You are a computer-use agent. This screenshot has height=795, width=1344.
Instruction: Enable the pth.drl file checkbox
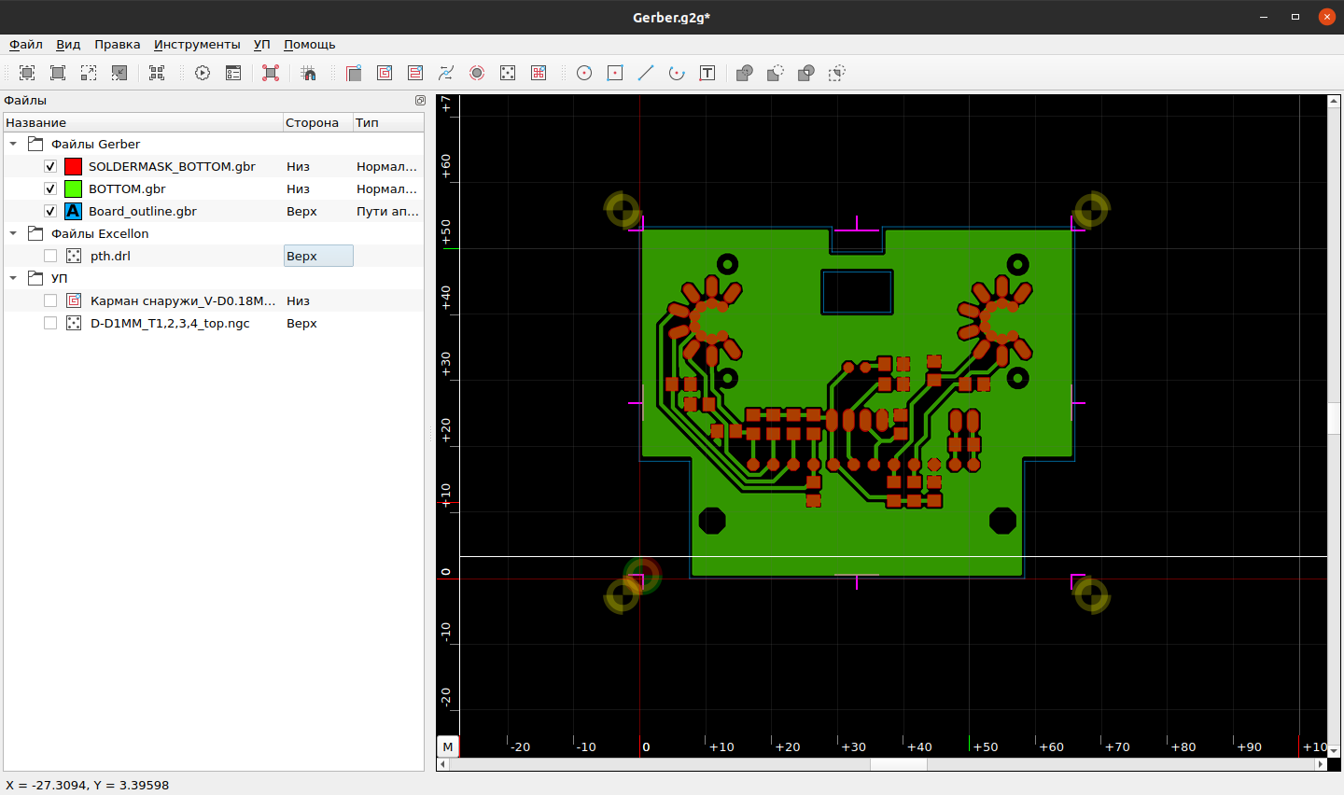click(x=50, y=256)
